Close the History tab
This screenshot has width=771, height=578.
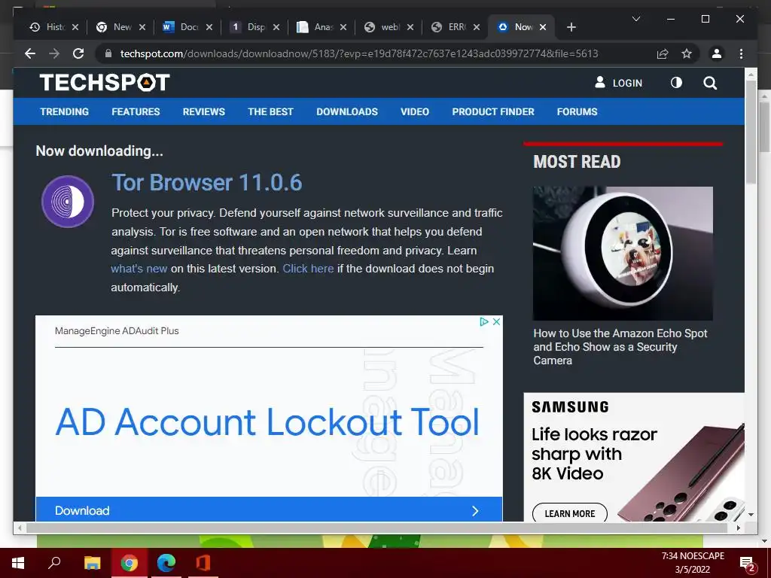coord(75,27)
